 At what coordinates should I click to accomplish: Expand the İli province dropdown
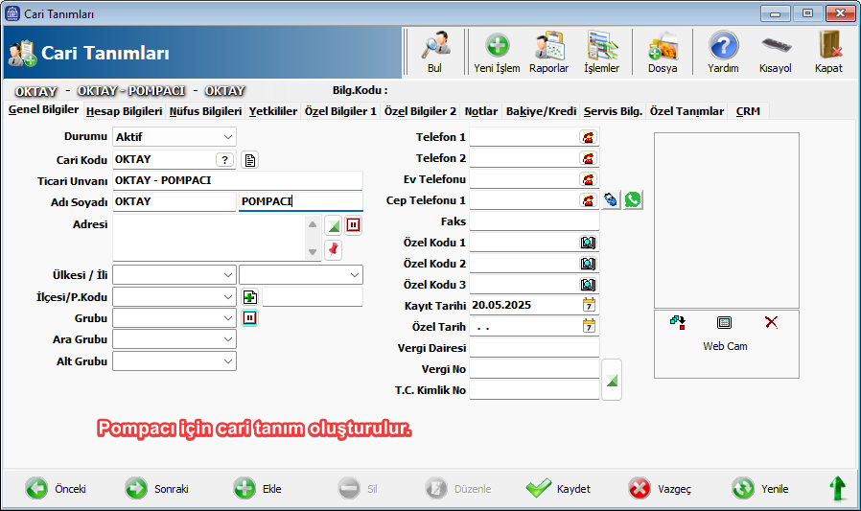tap(355, 275)
